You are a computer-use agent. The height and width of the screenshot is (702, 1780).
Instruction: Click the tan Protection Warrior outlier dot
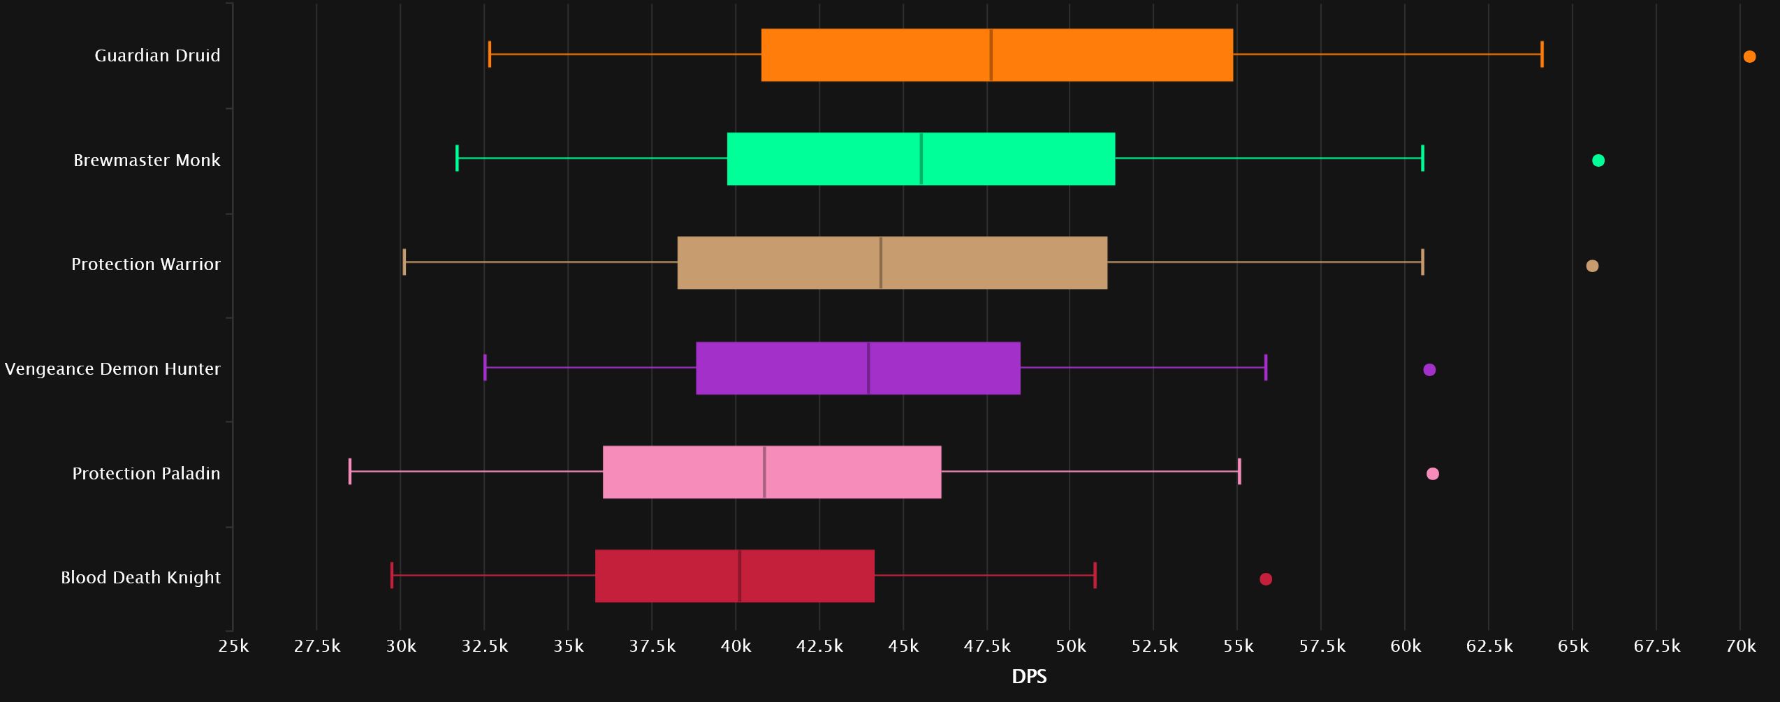[1592, 266]
